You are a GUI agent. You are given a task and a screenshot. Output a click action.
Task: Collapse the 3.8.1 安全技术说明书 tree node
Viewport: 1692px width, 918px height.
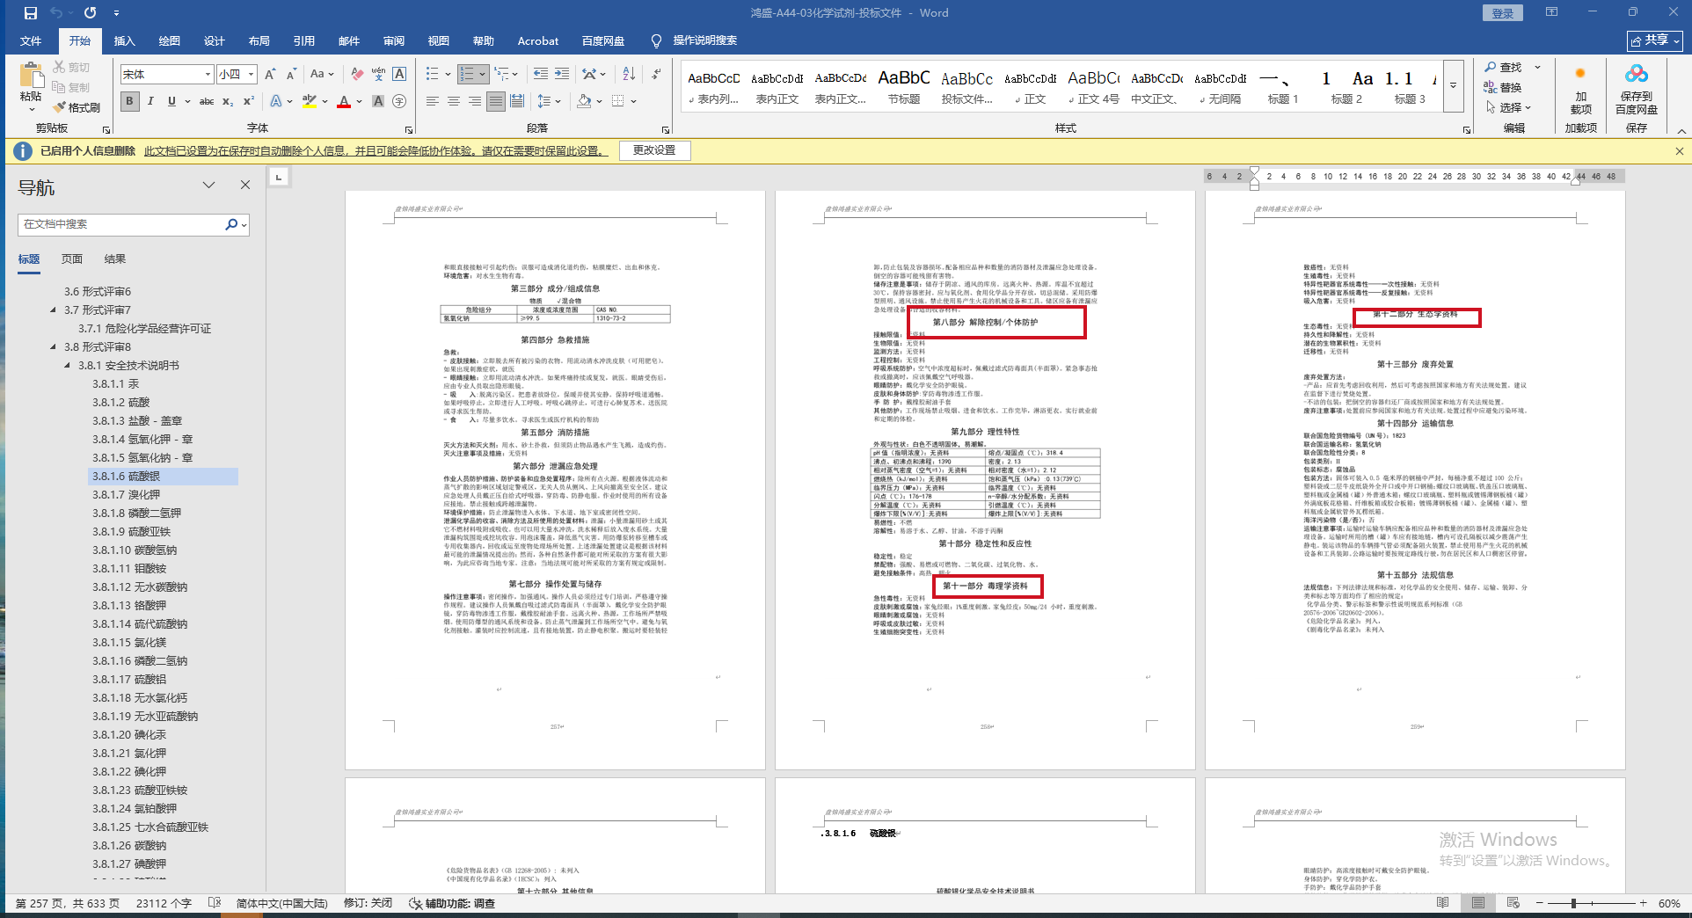pyautogui.click(x=68, y=366)
